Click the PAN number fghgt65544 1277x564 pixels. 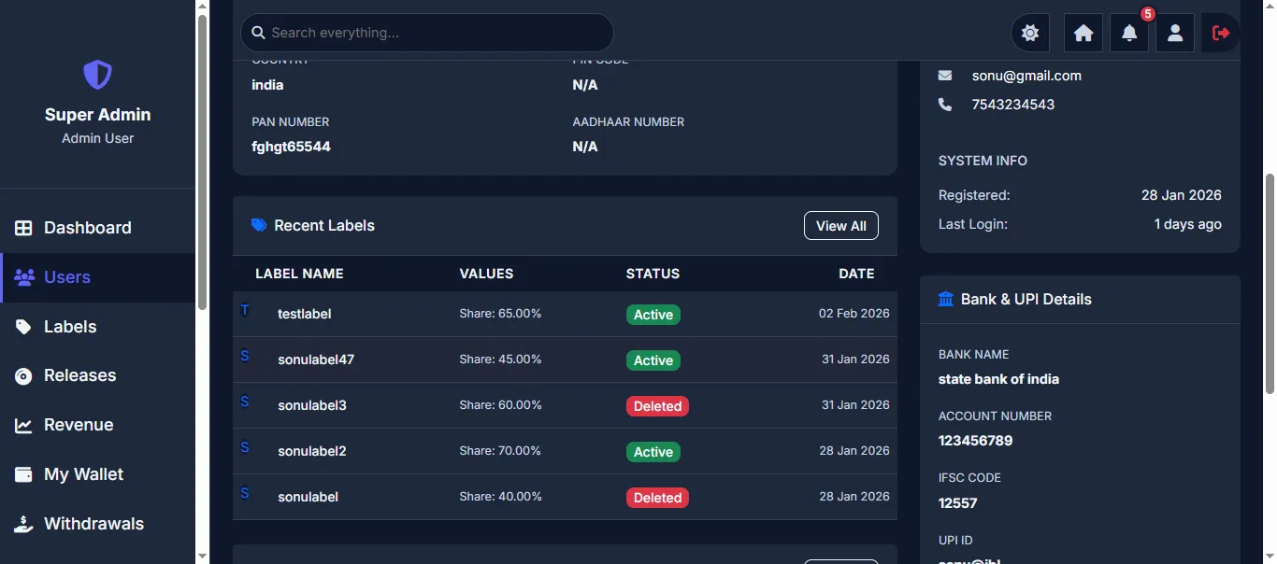click(x=291, y=147)
